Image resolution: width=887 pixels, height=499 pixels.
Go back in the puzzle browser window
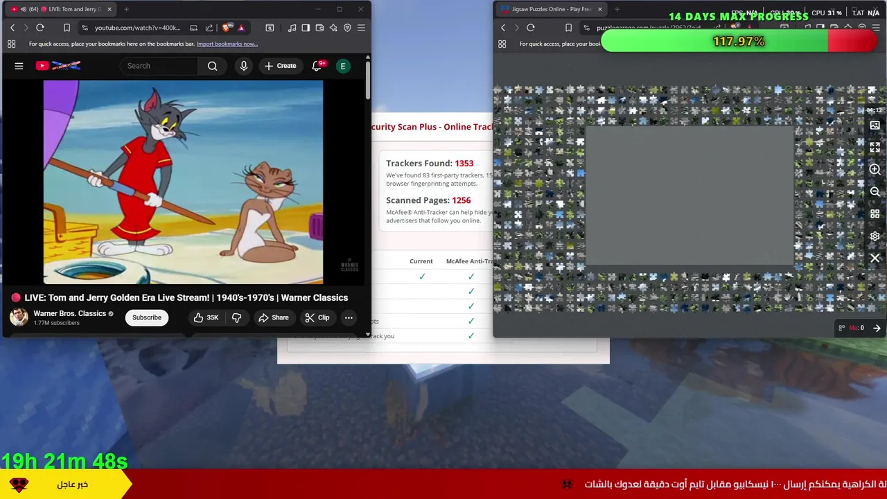point(503,28)
